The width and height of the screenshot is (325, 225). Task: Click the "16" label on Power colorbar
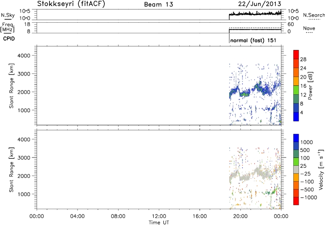click(x=303, y=86)
